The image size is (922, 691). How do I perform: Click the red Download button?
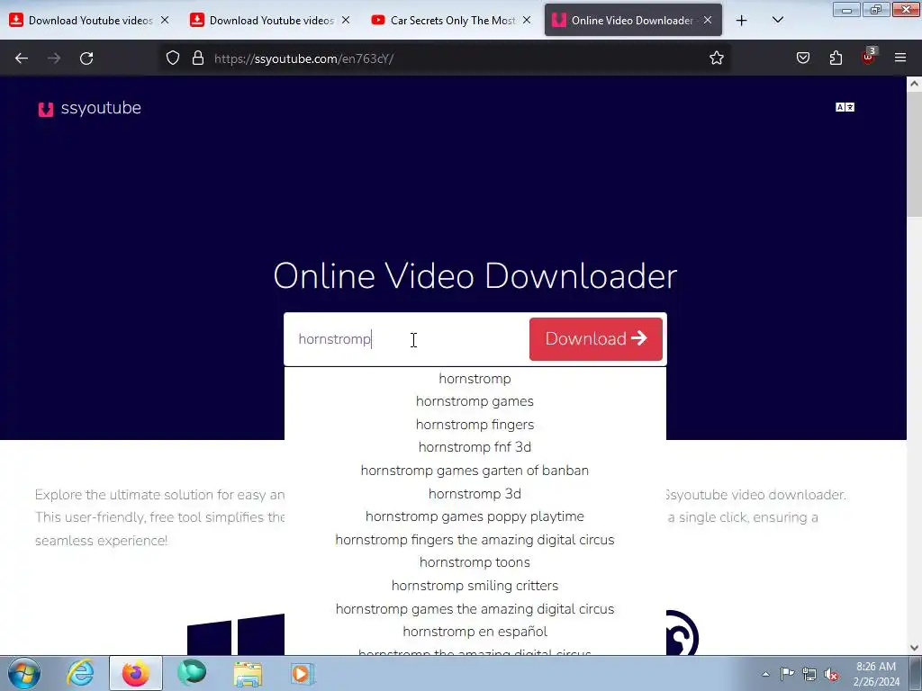pos(596,339)
